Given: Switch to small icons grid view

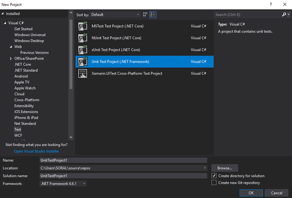Looking at the screenshot, I should [x=145, y=15].
